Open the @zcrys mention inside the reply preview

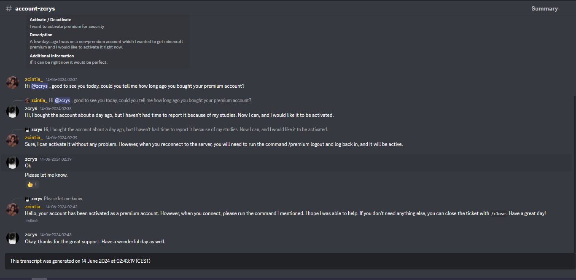62,100
